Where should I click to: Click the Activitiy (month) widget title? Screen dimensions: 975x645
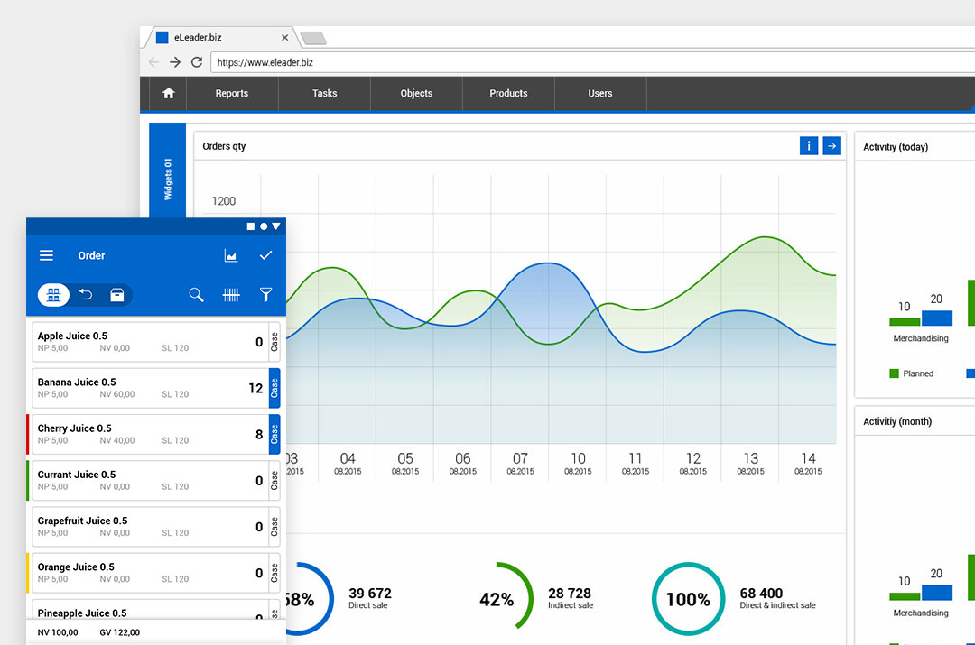[897, 421]
